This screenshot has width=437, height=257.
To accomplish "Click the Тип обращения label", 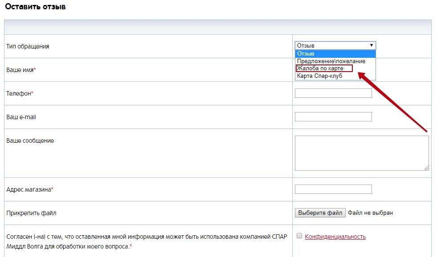I will (28, 46).
